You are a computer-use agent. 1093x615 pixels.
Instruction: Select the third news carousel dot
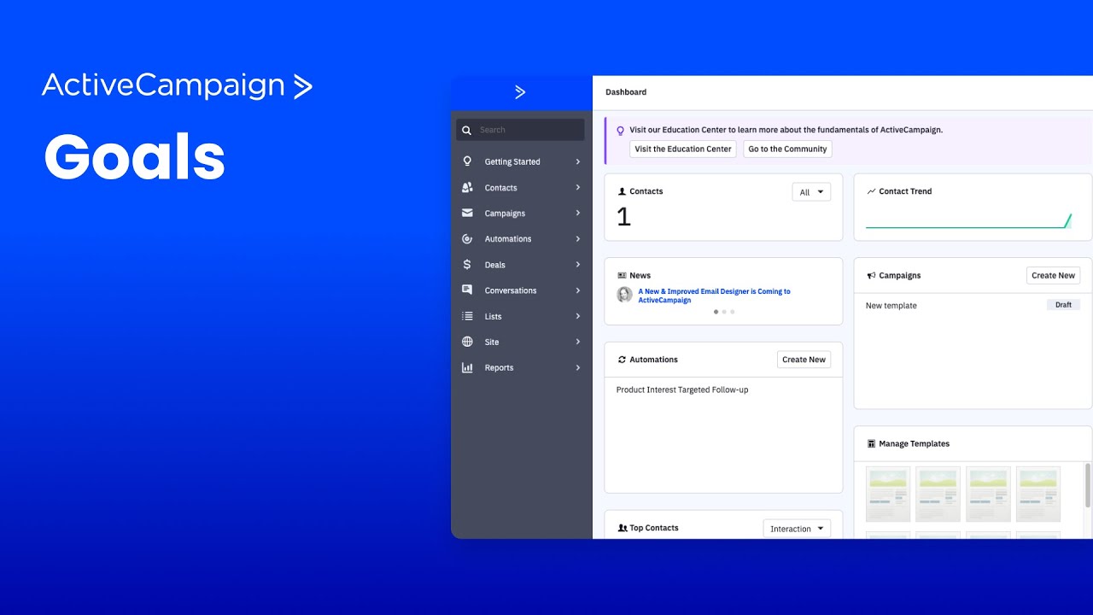pyautogui.click(x=732, y=312)
